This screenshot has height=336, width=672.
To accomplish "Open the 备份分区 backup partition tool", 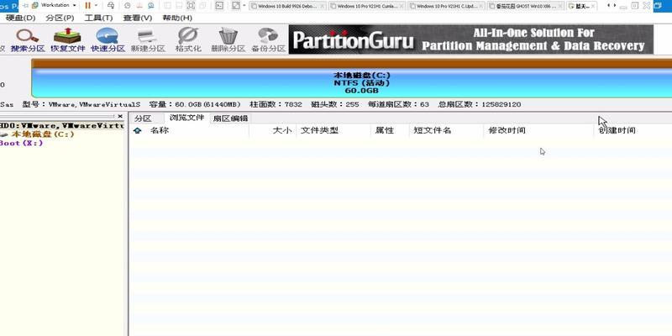I will click(x=268, y=39).
